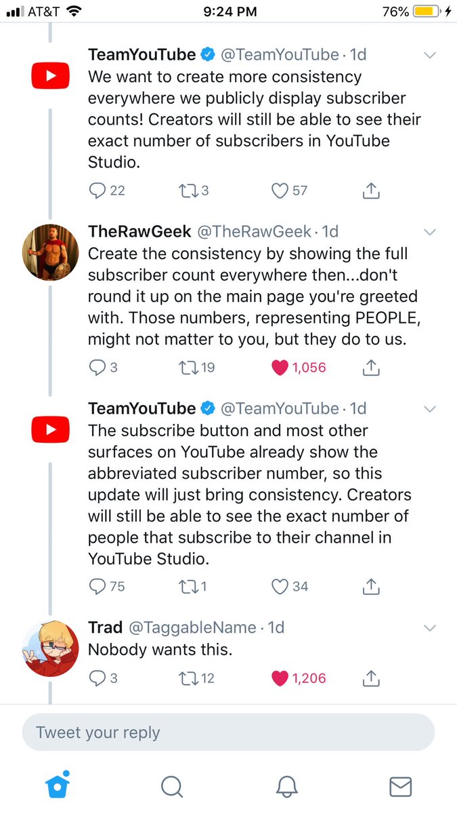This screenshot has height=814, width=457.
Task: Reply to the first TeamYouTube tweet
Action: 97,191
